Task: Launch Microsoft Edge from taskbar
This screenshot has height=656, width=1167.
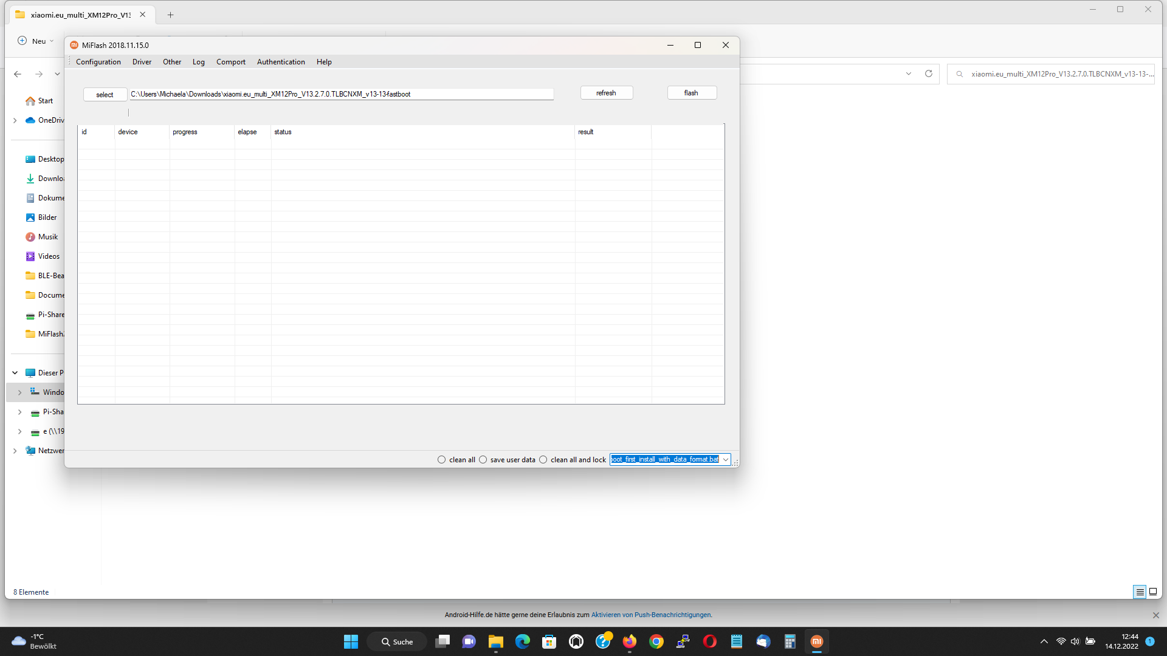Action: [x=523, y=641]
